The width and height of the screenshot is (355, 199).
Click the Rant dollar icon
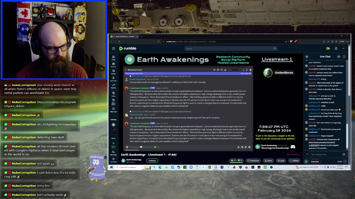306,161
